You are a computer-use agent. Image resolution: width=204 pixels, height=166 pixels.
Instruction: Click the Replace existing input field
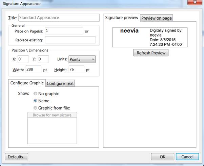tap(70, 40)
